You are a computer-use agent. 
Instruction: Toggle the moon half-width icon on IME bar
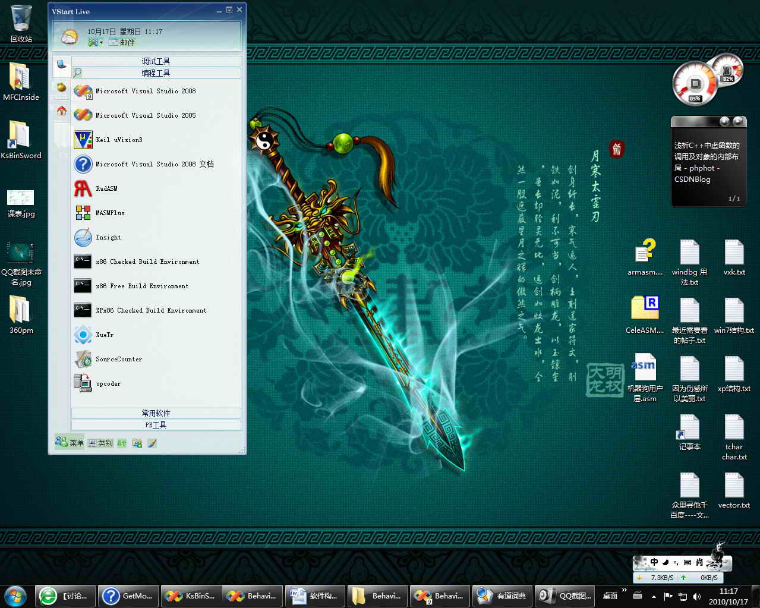click(666, 562)
